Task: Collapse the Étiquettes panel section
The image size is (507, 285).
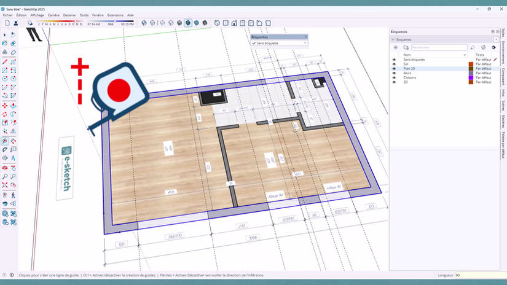Action: point(393,40)
